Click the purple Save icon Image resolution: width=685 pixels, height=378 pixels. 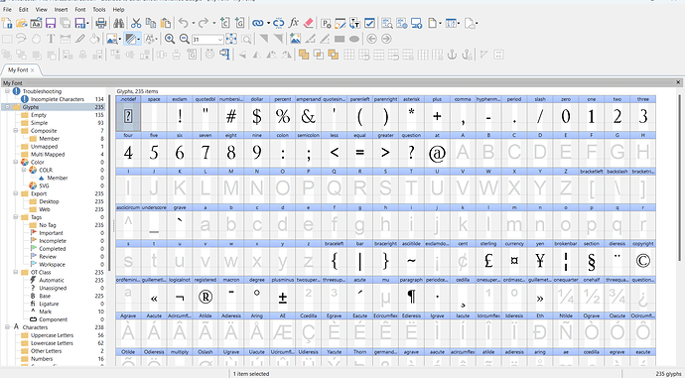coord(51,23)
